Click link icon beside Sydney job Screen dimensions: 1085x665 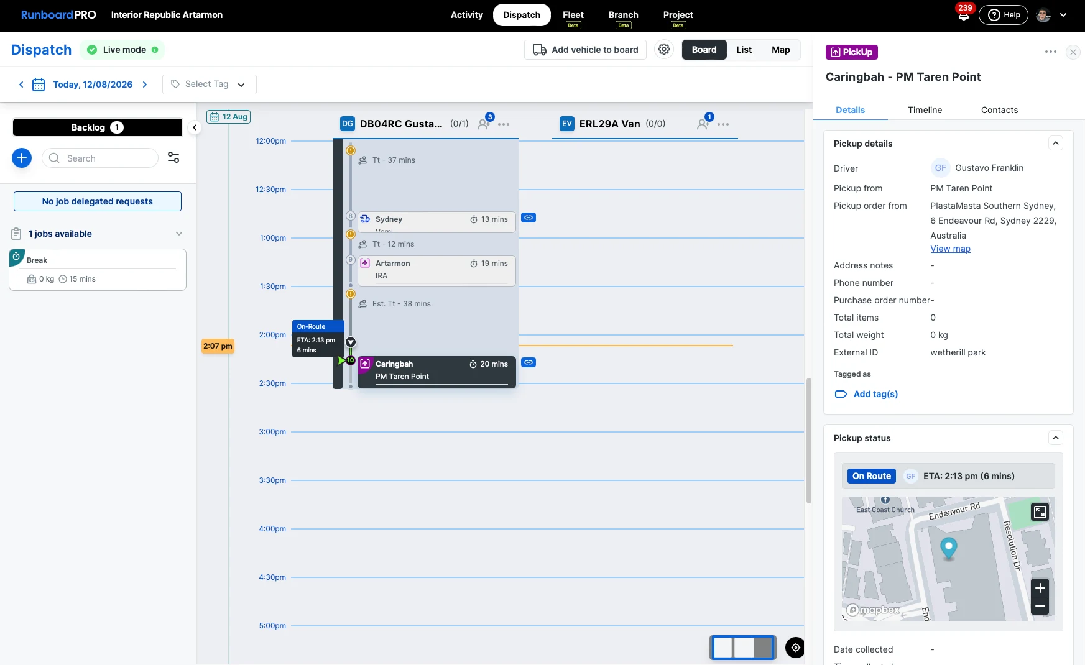529,218
